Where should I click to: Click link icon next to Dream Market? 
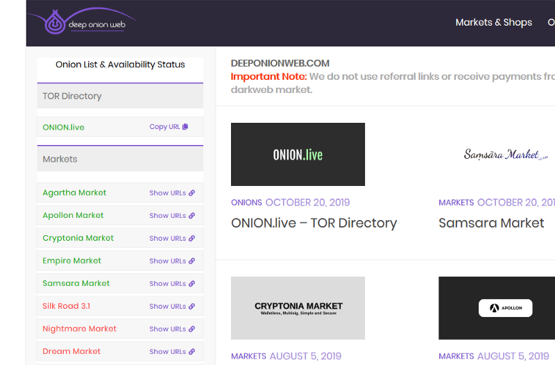pos(191,352)
